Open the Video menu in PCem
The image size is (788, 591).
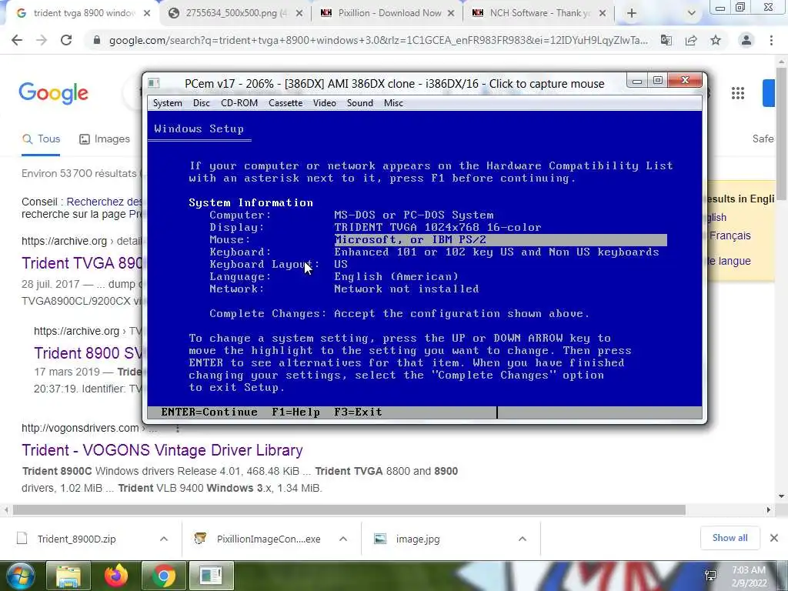pyautogui.click(x=325, y=103)
